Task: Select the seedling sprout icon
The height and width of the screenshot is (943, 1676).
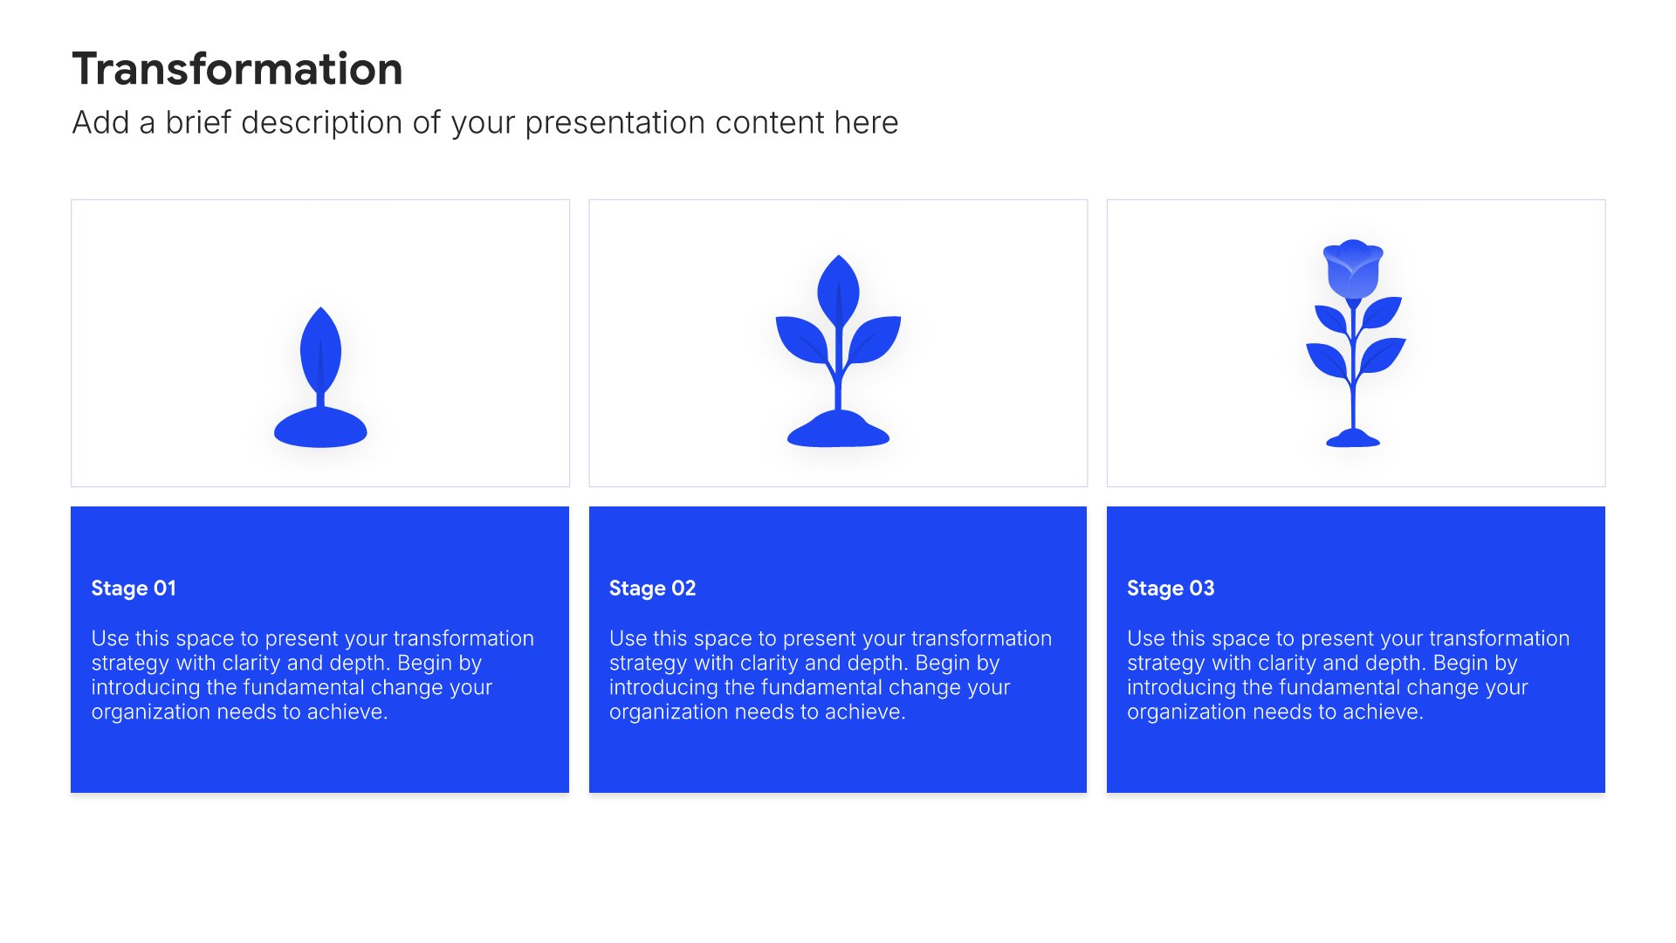Action: [320, 377]
